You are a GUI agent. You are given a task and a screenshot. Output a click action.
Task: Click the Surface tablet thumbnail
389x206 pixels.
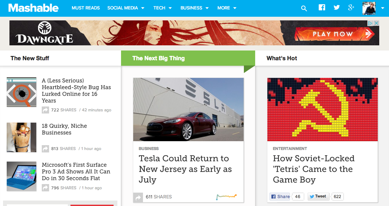tap(21, 176)
